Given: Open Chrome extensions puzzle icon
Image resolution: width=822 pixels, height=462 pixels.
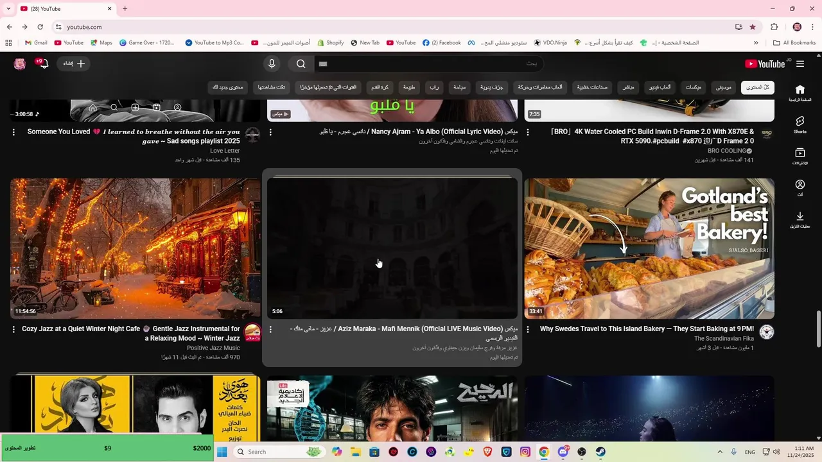Looking at the screenshot, I should [x=774, y=27].
